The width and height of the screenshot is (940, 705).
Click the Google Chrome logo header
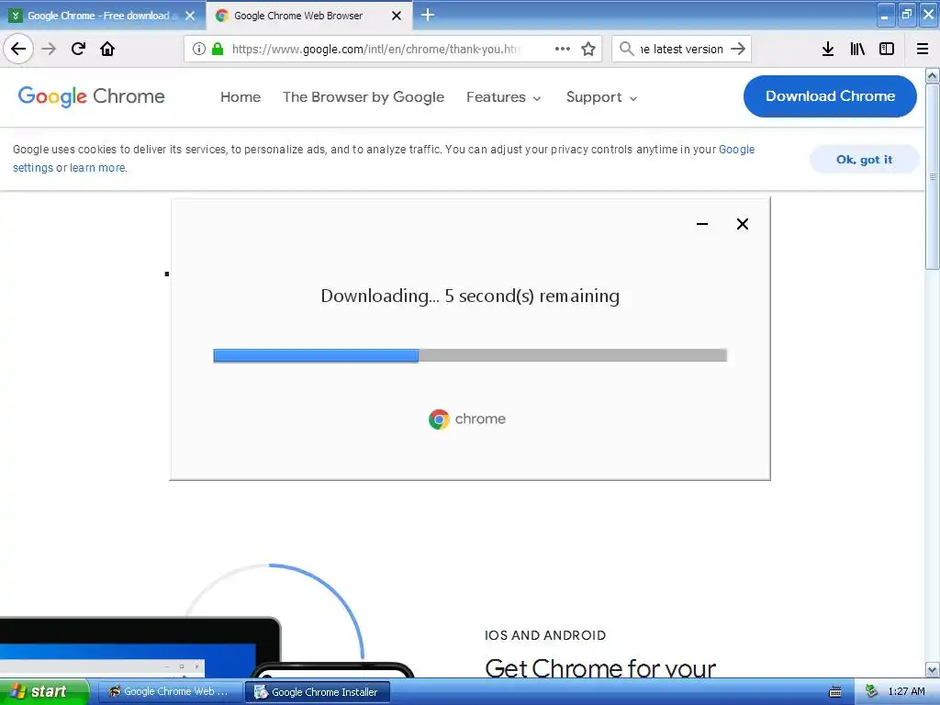[91, 95]
